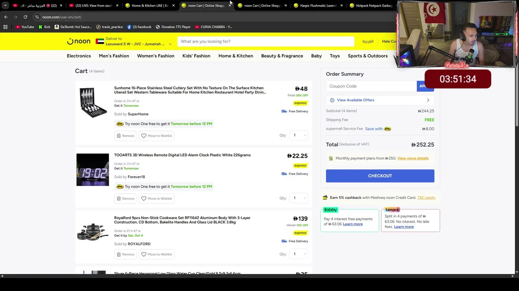Image resolution: width=519 pixels, height=291 pixels.
Task: Open Kids' Fashion category
Action: pos(196,56)
